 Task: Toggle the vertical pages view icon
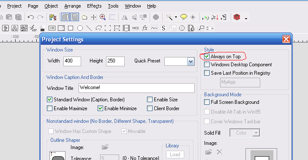65,17
